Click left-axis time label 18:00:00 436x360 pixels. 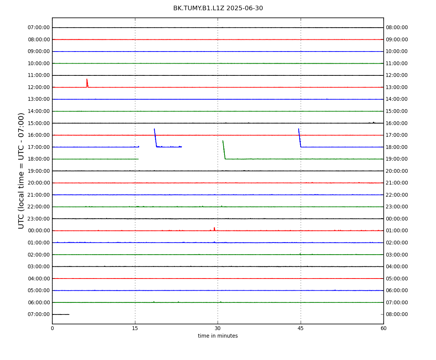tap(39, 159)
